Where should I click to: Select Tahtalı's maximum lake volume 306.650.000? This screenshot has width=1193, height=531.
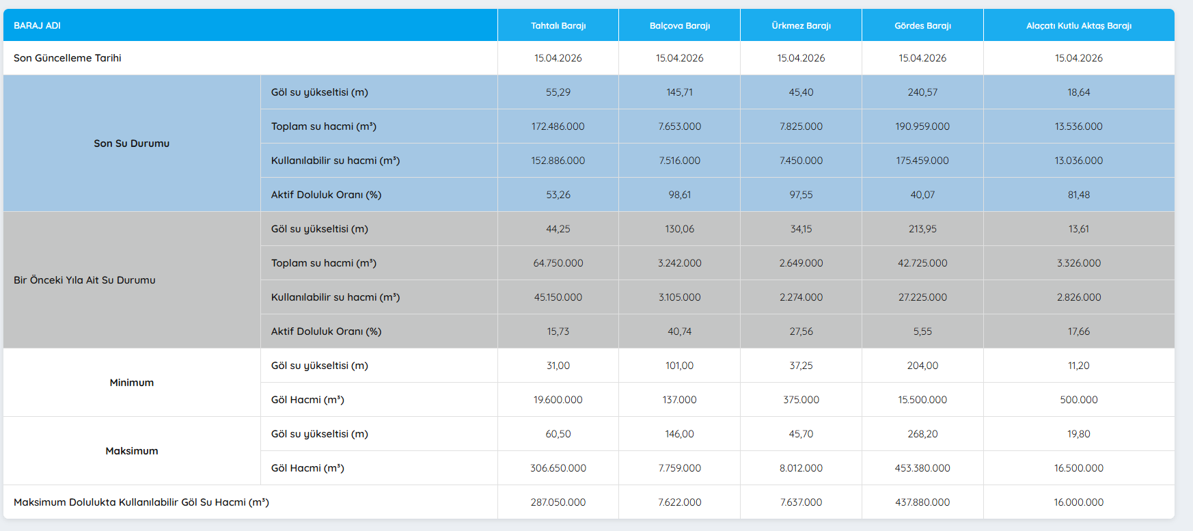click(x=558, y=468)
